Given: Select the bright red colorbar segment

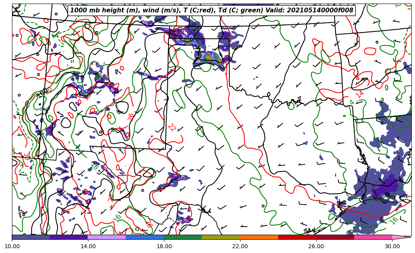Looking at the screenshot, I should point(297,237).
